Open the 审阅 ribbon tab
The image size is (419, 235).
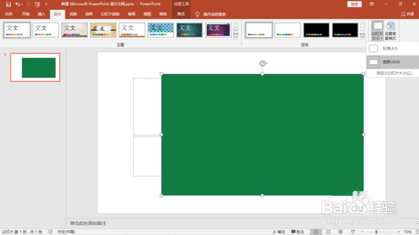click(x=131, y=14)
